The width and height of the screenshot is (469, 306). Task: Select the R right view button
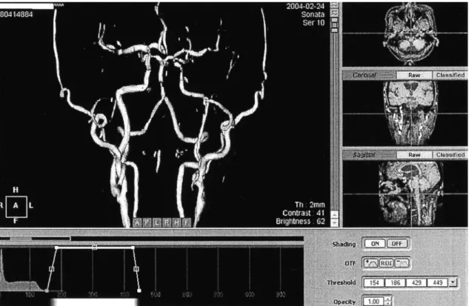pyautogui.click(x=167, y=222)
